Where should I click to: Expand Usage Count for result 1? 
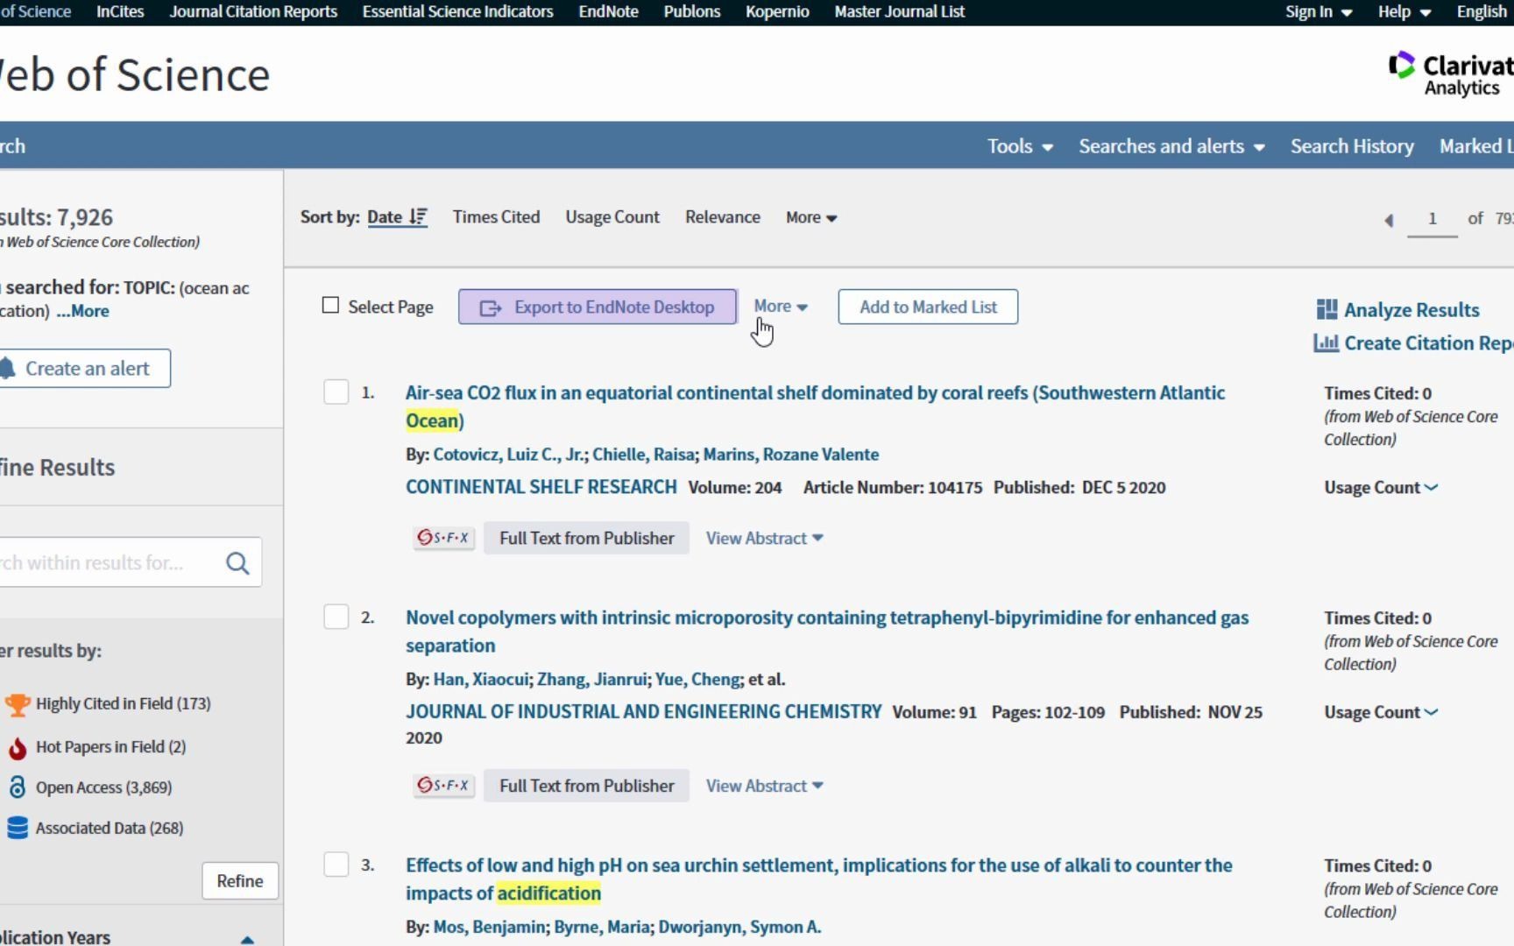[1381, 488]
